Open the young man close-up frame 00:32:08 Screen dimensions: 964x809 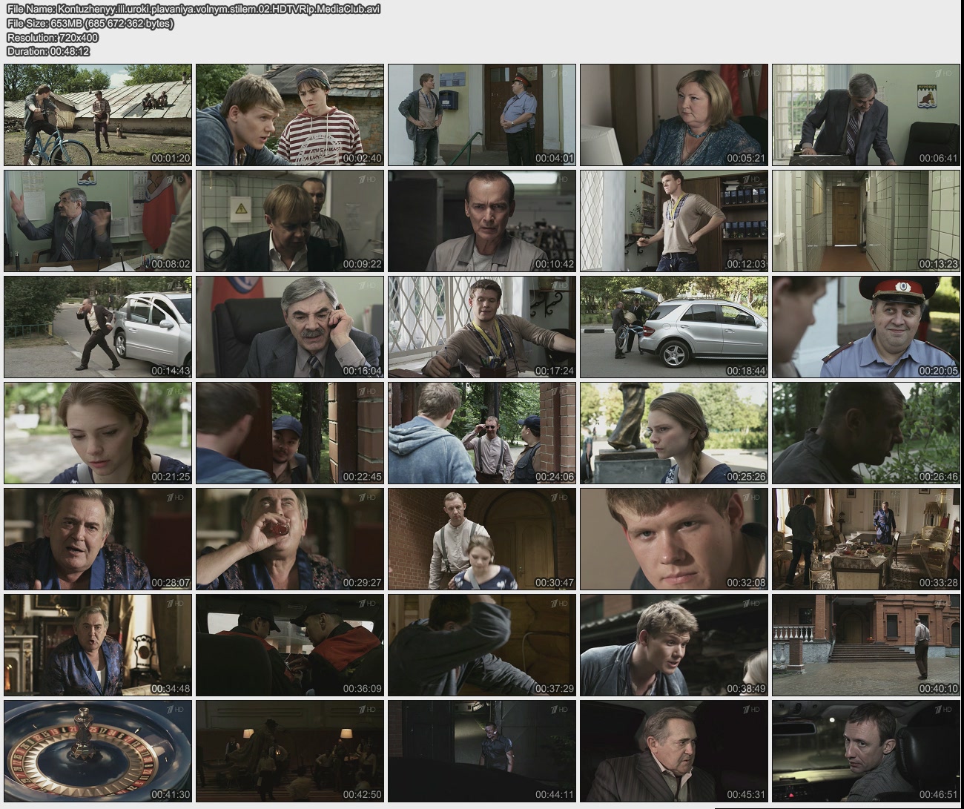pyautogui.click(x=674, y=539)
